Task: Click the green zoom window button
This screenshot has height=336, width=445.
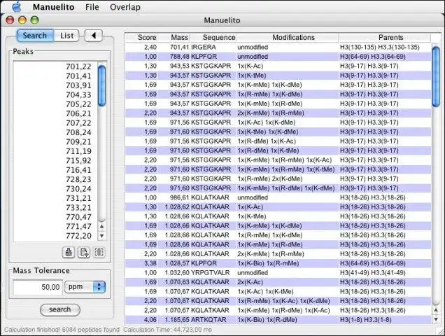Action: click(x=34, y=20)
